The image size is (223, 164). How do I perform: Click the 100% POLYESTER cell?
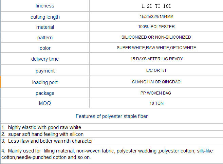156,27
